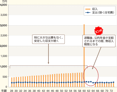Image resolution: width=117 pixels, height=92 pixels.
Task: Click the 特に大きな出費もなく callout box
Action: pos(48,39)
